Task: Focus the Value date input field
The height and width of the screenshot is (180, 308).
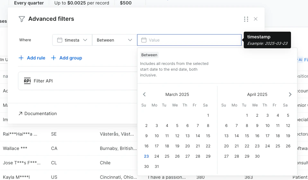Action: (x=189, y=40)
